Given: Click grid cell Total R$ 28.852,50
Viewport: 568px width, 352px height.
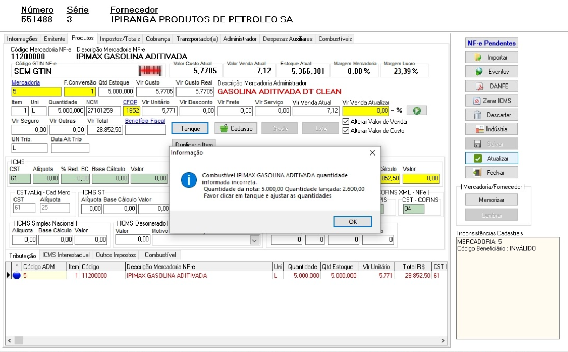Looking at the screenshot, I should point(413,276).
